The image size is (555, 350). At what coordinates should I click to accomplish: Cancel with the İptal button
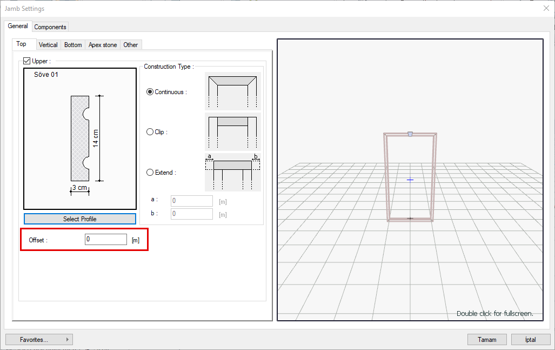point(531,340)
